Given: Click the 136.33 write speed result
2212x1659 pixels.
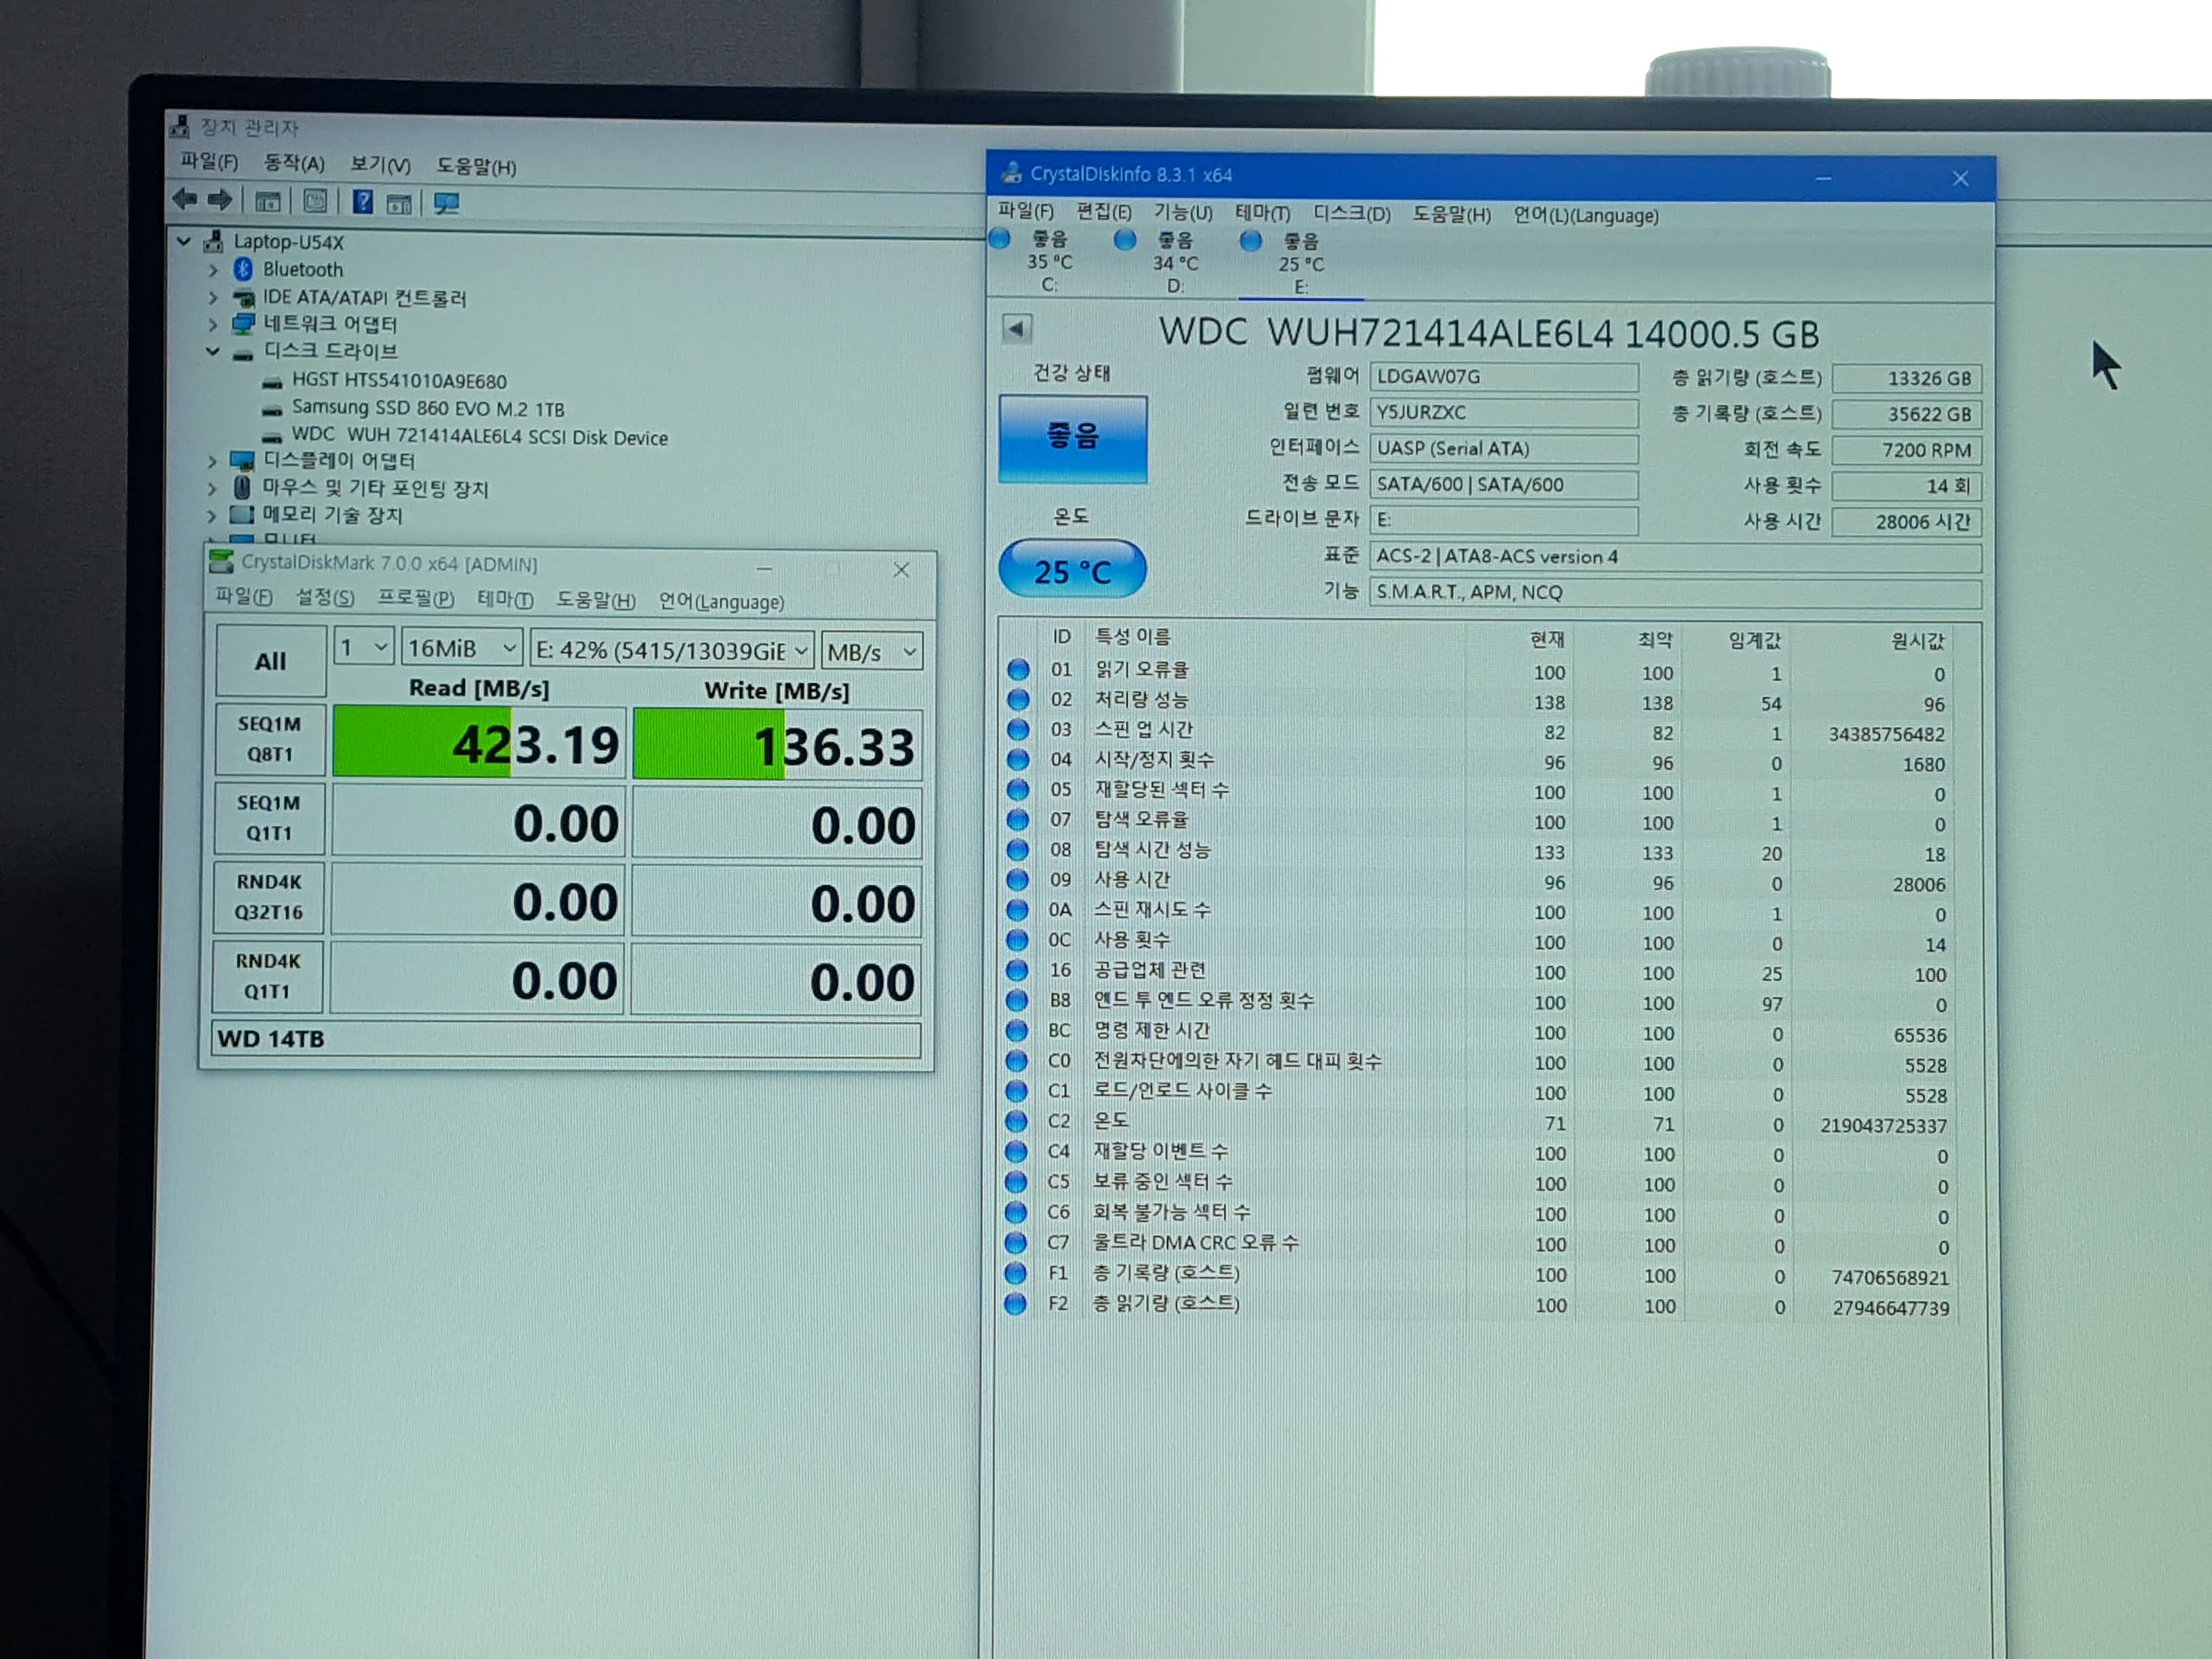Looking at the screenshot, I should click(777, 746).
